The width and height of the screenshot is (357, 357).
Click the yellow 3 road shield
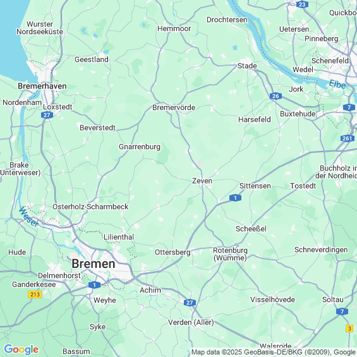[349, 329]
